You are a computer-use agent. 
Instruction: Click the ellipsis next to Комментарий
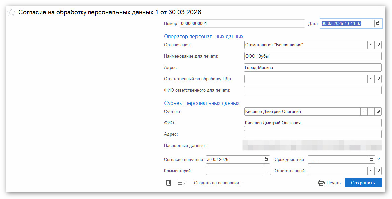tap(267, 170)
